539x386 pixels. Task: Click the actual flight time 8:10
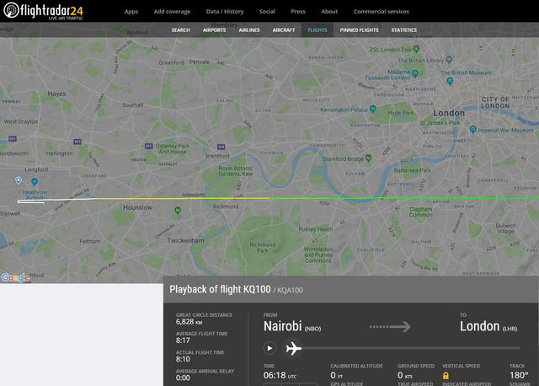[x=183, y=359]
